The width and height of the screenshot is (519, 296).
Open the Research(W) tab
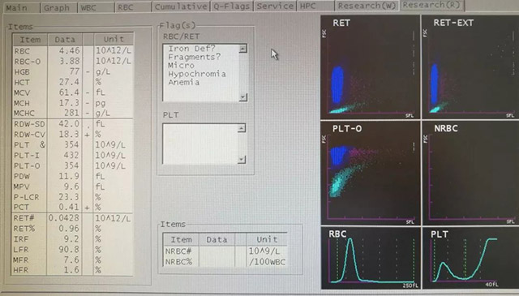pos(367,6)
